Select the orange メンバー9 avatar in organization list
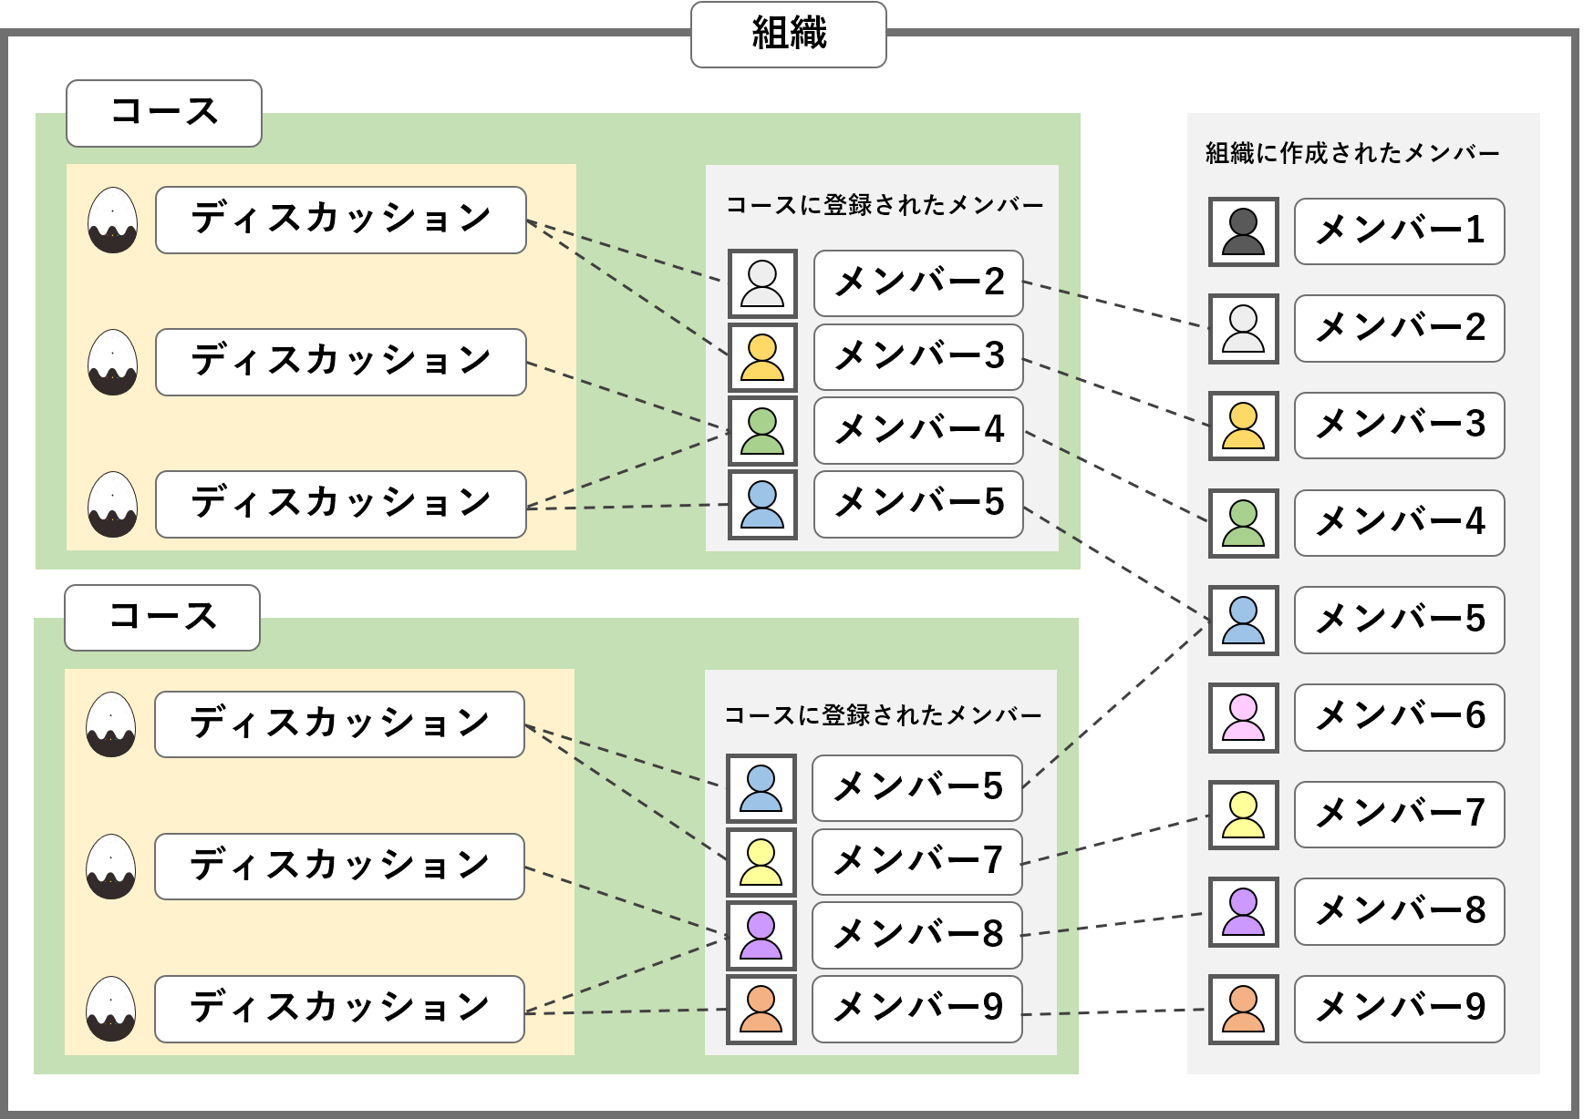This screenshot has height=1119, width=1594. pos(1243,1009)
